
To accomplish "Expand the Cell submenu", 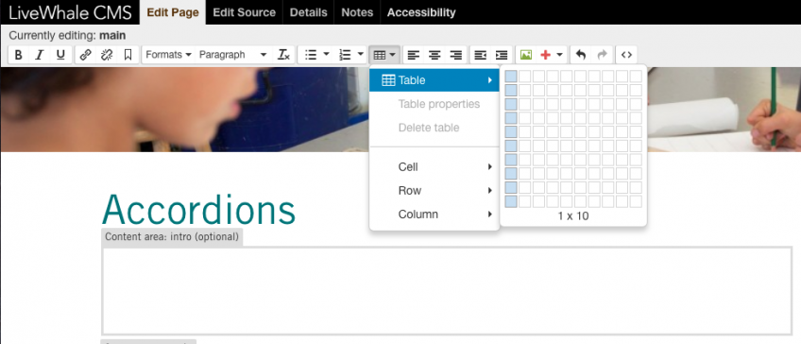I will tap(435, 166).
